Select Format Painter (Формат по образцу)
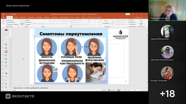 pos(12,24)
